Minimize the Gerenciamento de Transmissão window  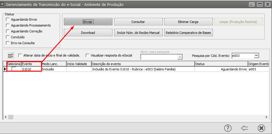(x=252, y=4)
